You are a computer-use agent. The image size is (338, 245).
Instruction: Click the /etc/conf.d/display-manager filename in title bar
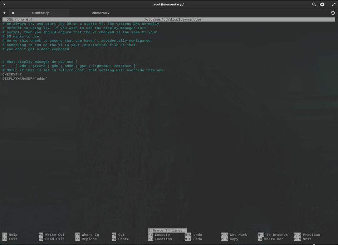173,19
